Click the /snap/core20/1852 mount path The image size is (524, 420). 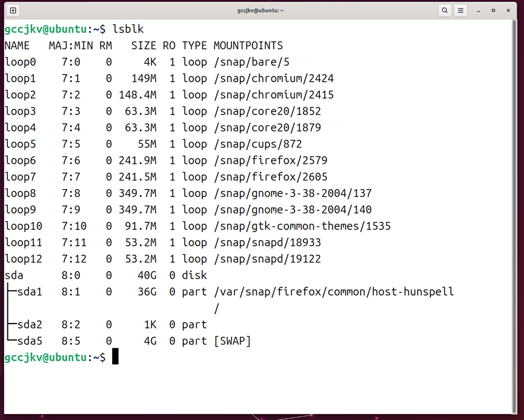click(x=267, y=111)
